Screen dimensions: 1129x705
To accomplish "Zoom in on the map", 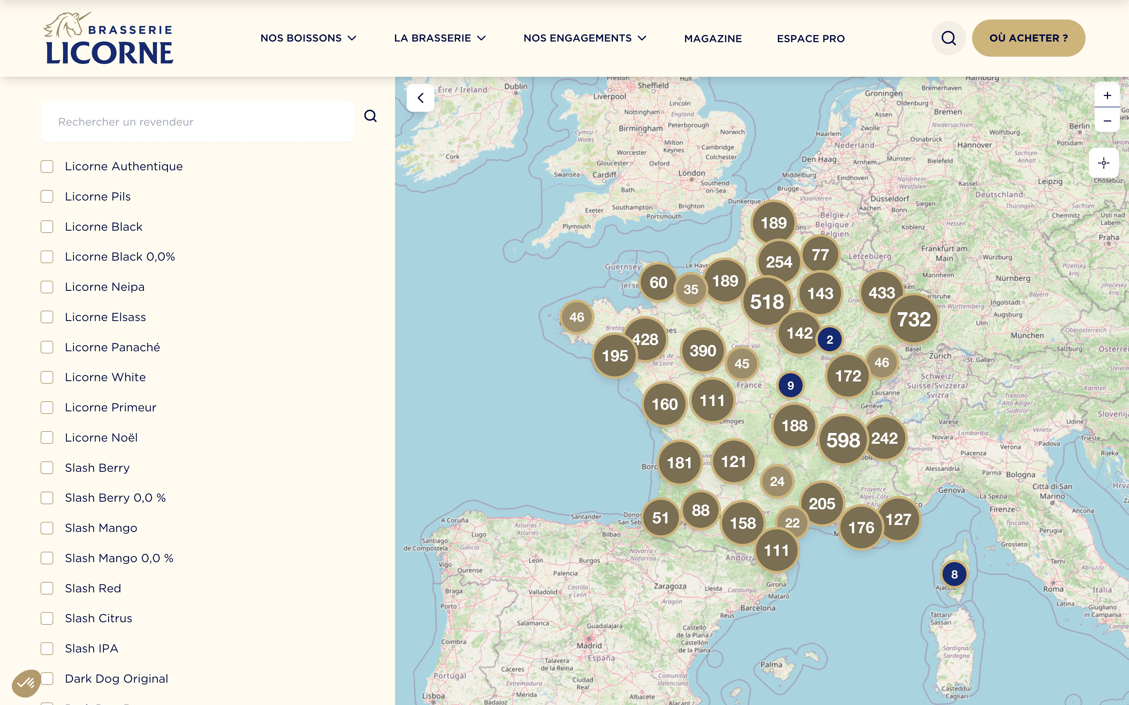I will (1107, 96).
